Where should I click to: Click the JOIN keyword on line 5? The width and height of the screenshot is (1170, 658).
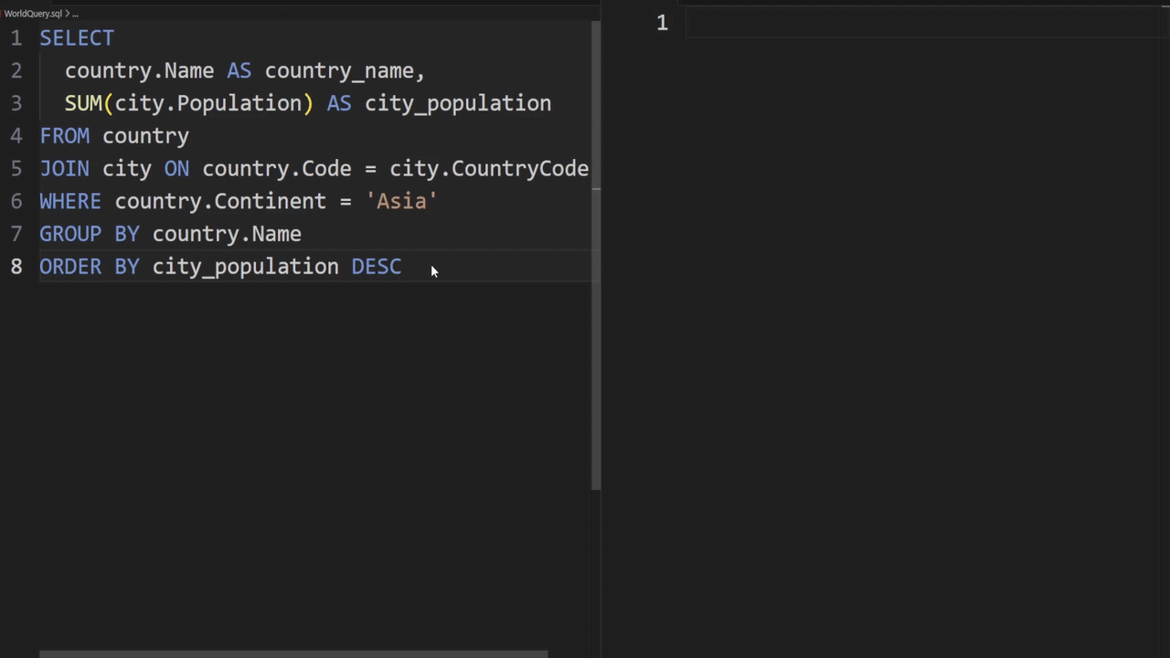pyautogui.click(x=64, y=168)
